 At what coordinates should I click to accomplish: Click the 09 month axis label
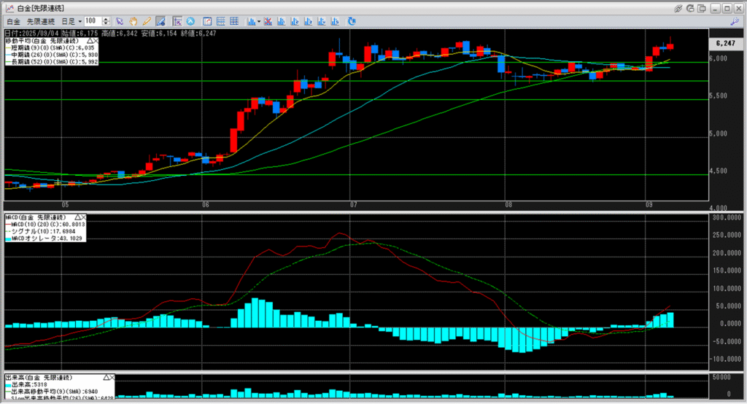pos(649,205)
